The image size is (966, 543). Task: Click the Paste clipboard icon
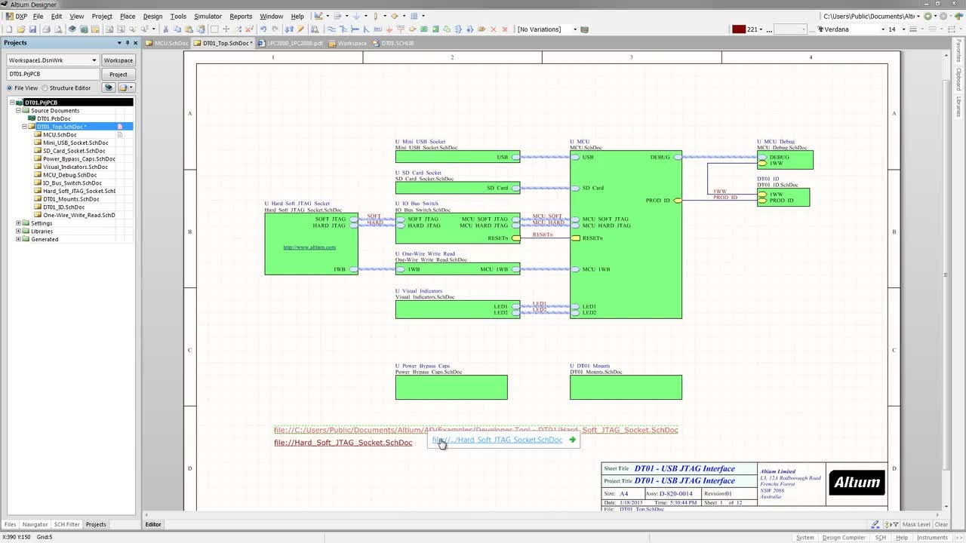189,29
